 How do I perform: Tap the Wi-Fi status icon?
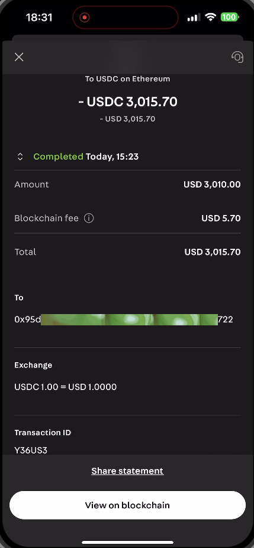(210, 17)
